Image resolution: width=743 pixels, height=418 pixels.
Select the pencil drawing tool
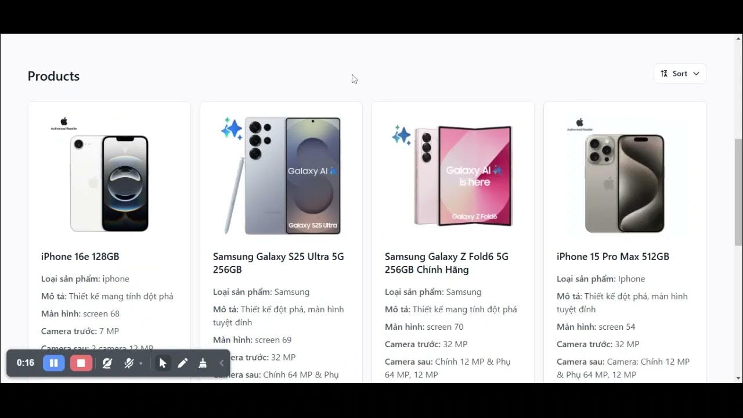(182, 363)
